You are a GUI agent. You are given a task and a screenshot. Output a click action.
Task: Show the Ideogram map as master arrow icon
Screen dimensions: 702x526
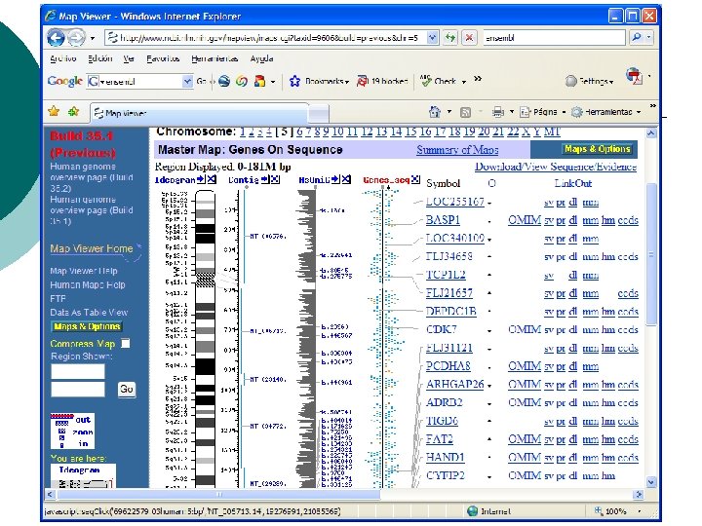201,179
